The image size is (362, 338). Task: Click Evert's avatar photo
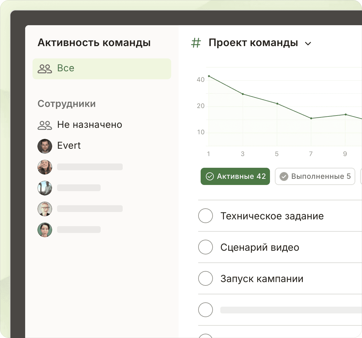pyautogui.click(x=45, y=146)
